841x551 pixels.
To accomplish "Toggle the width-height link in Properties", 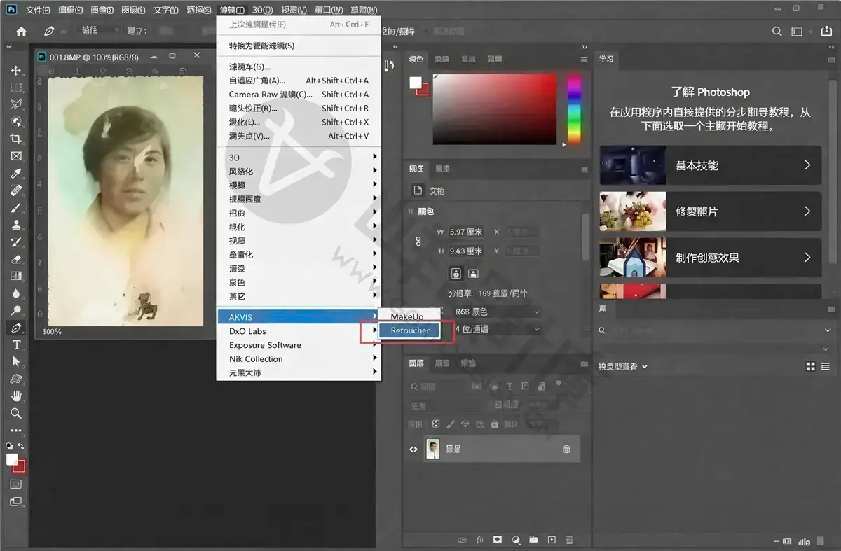I will point(418,241).
